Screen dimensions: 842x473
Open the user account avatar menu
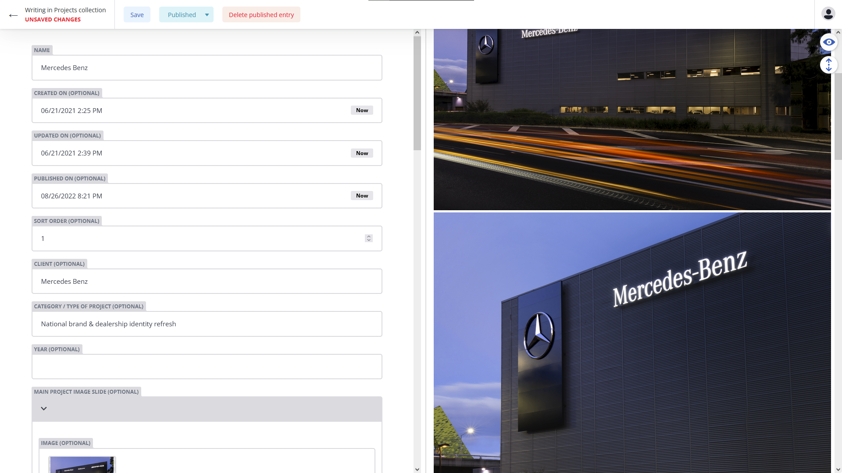coord(828,14)
